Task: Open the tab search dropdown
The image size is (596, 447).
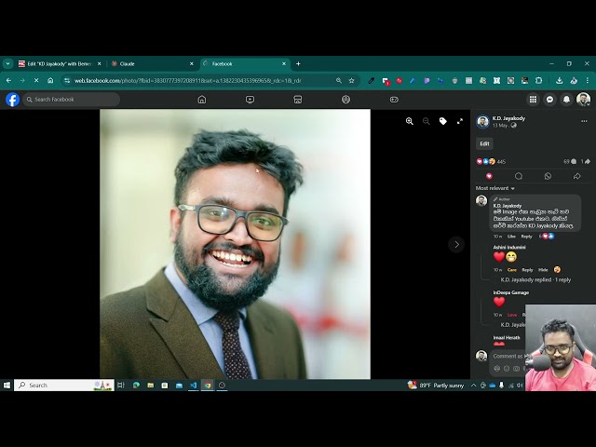Action: (7, 64)
